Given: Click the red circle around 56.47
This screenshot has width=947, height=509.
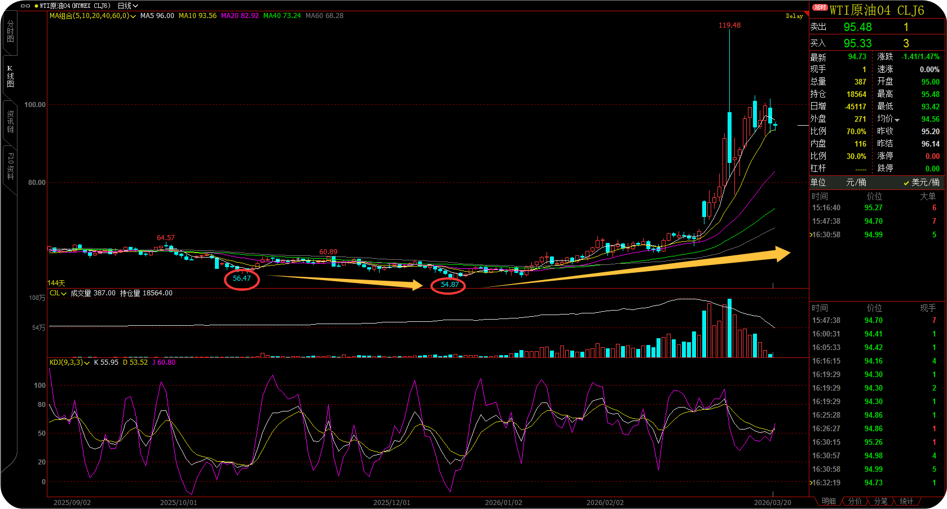Looking at the screenshot, I should click(242, 279).
